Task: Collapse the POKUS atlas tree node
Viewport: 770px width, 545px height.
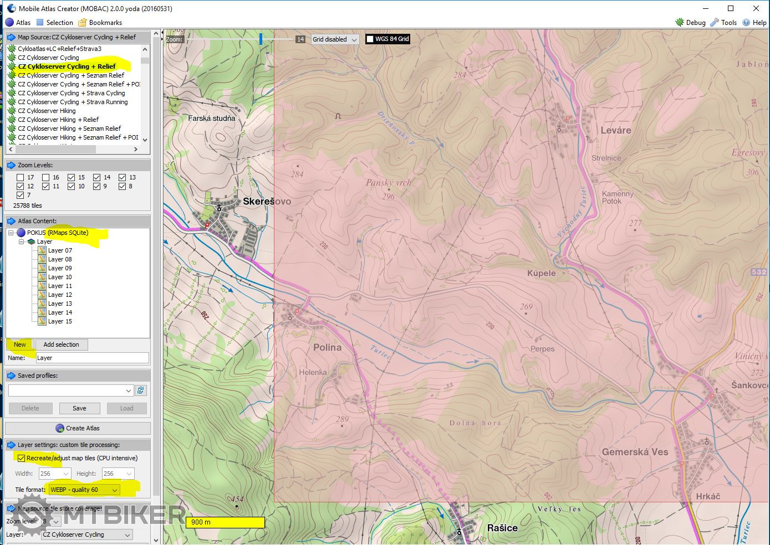Action: click(x=11, y=233)
